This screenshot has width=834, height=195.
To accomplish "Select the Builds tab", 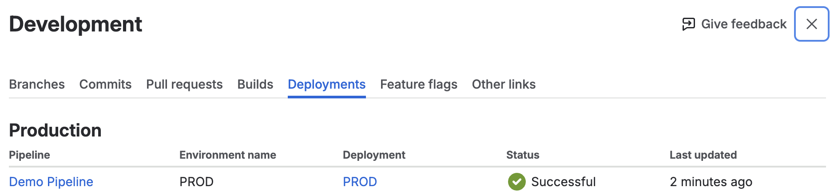I will (255, 84).
